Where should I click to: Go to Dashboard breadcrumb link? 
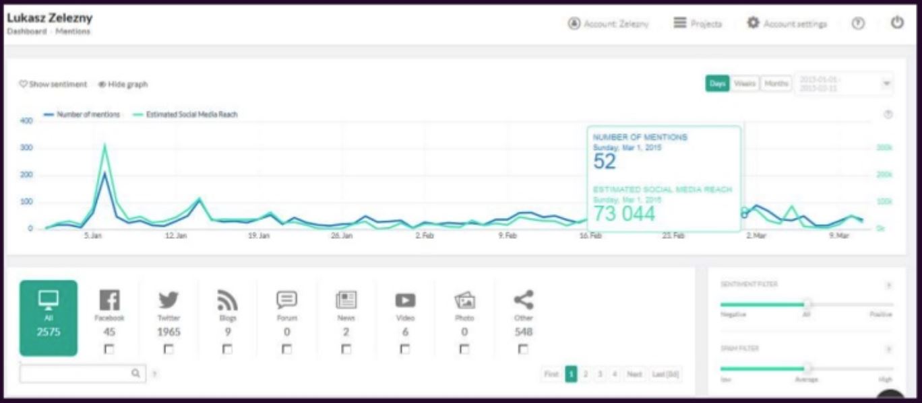[27, 32]
